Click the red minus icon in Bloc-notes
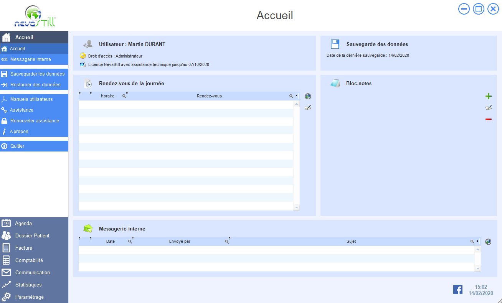502x303 pixels. tap(488, 119)
